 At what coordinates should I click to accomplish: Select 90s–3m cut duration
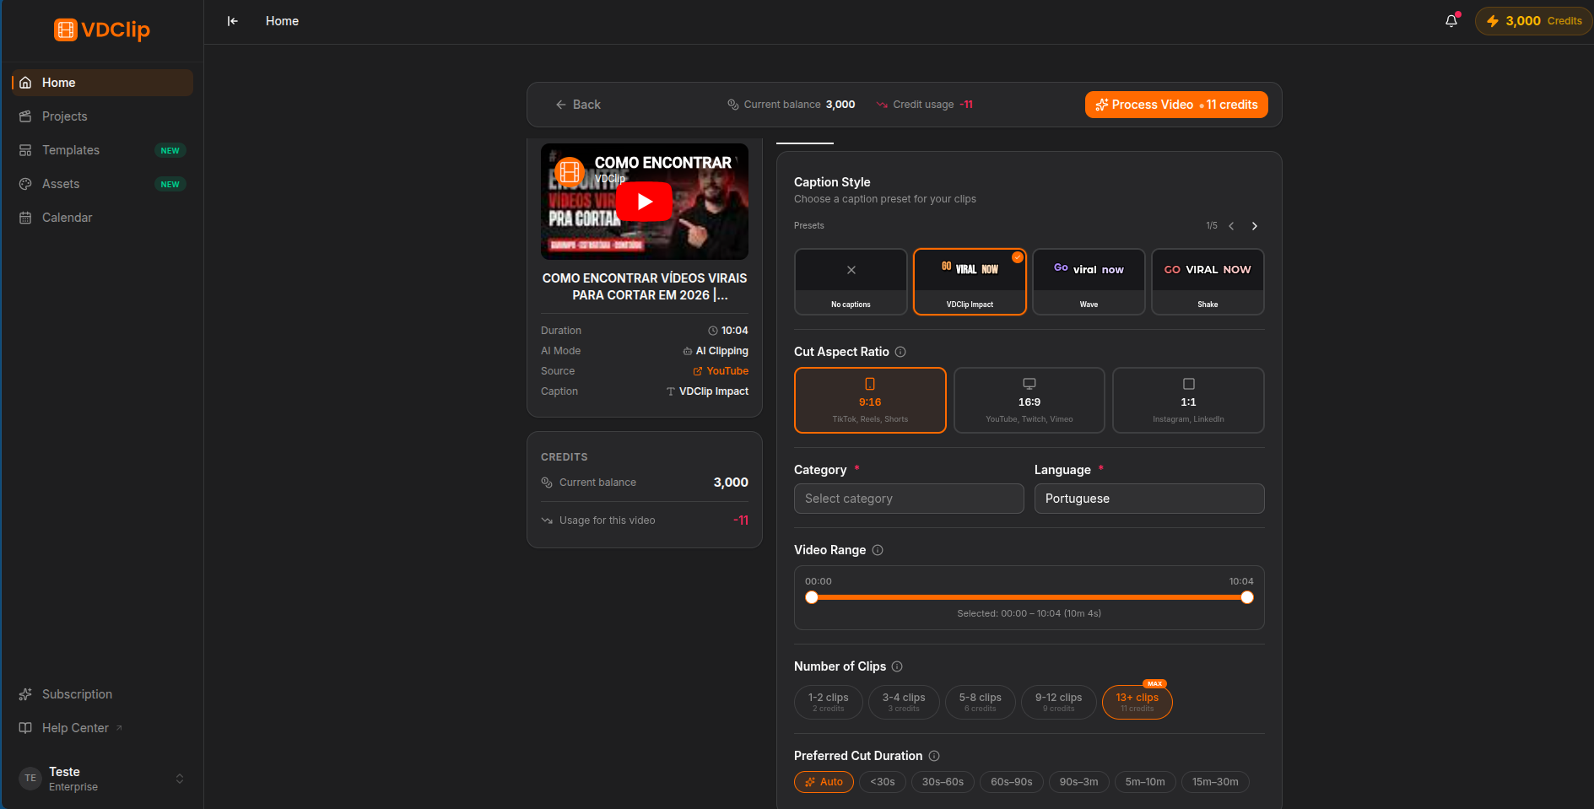tap(1079, 782)
